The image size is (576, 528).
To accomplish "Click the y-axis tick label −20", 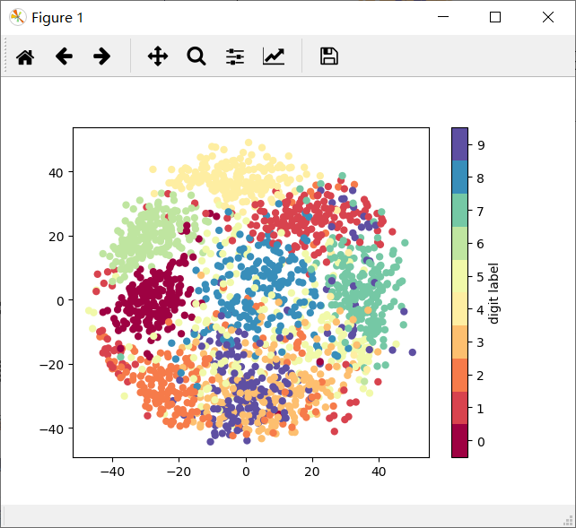I will 51,365.
